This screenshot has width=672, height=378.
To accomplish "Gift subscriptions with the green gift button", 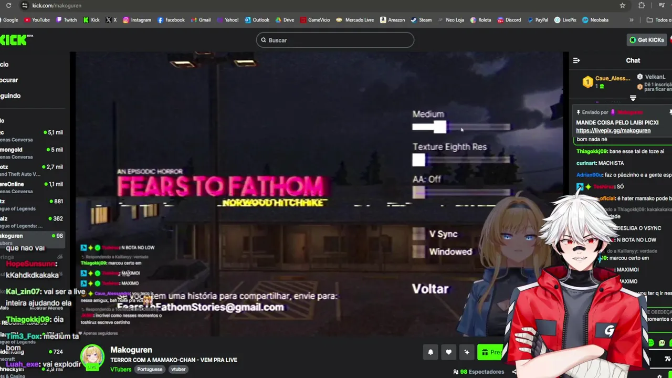I will tap(490, 352).
